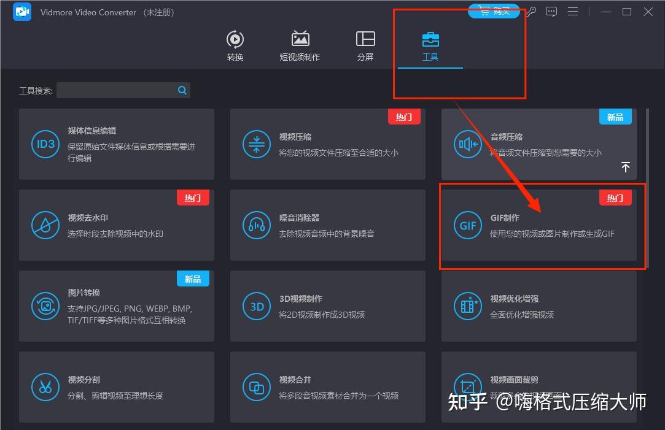Click the 噪音消除器 title text
Viewport: 665px width, 430px height.
click(299, 218)
